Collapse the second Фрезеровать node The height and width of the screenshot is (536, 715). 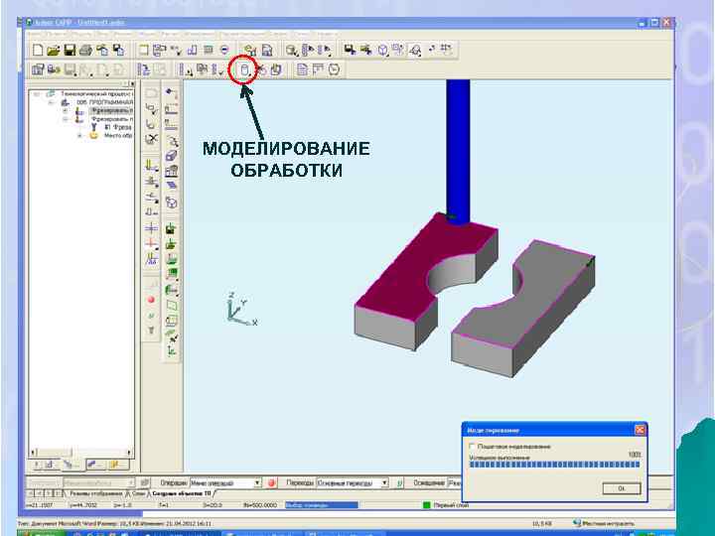66,119
